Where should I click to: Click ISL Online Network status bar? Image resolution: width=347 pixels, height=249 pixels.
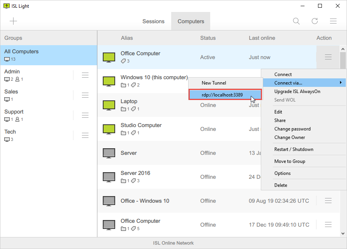coord(173,243)
